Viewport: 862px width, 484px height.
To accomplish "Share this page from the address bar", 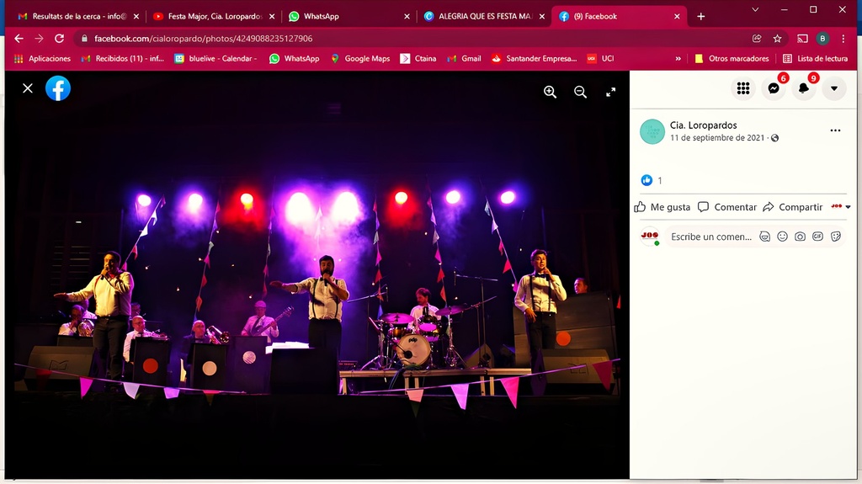I will [x=757, y=39].
